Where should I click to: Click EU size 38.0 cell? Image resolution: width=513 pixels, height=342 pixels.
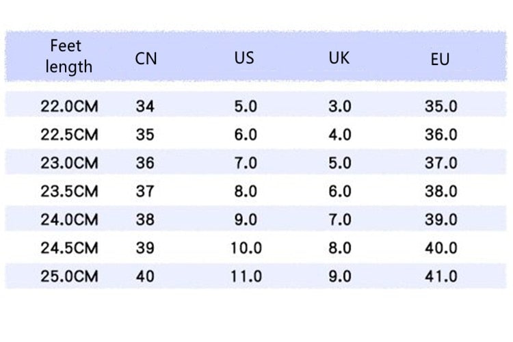pyautogui.click(x=440, y=191)
